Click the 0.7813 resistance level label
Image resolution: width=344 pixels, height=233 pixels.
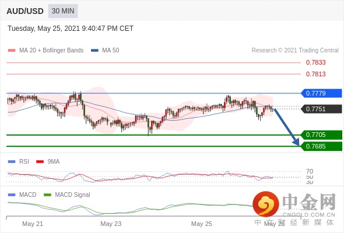(x=315, y=74)
